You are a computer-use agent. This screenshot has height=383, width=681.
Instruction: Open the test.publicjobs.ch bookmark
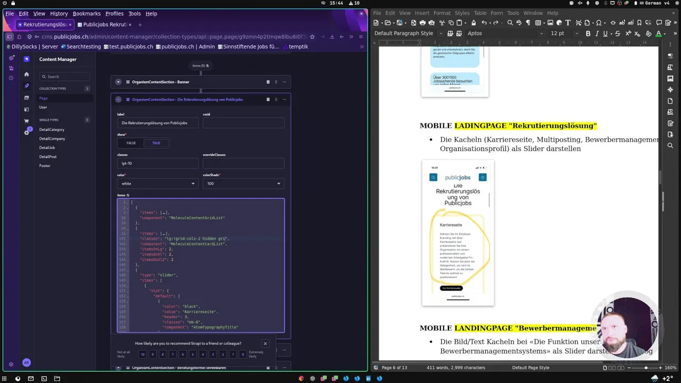[x=128, y=47]
